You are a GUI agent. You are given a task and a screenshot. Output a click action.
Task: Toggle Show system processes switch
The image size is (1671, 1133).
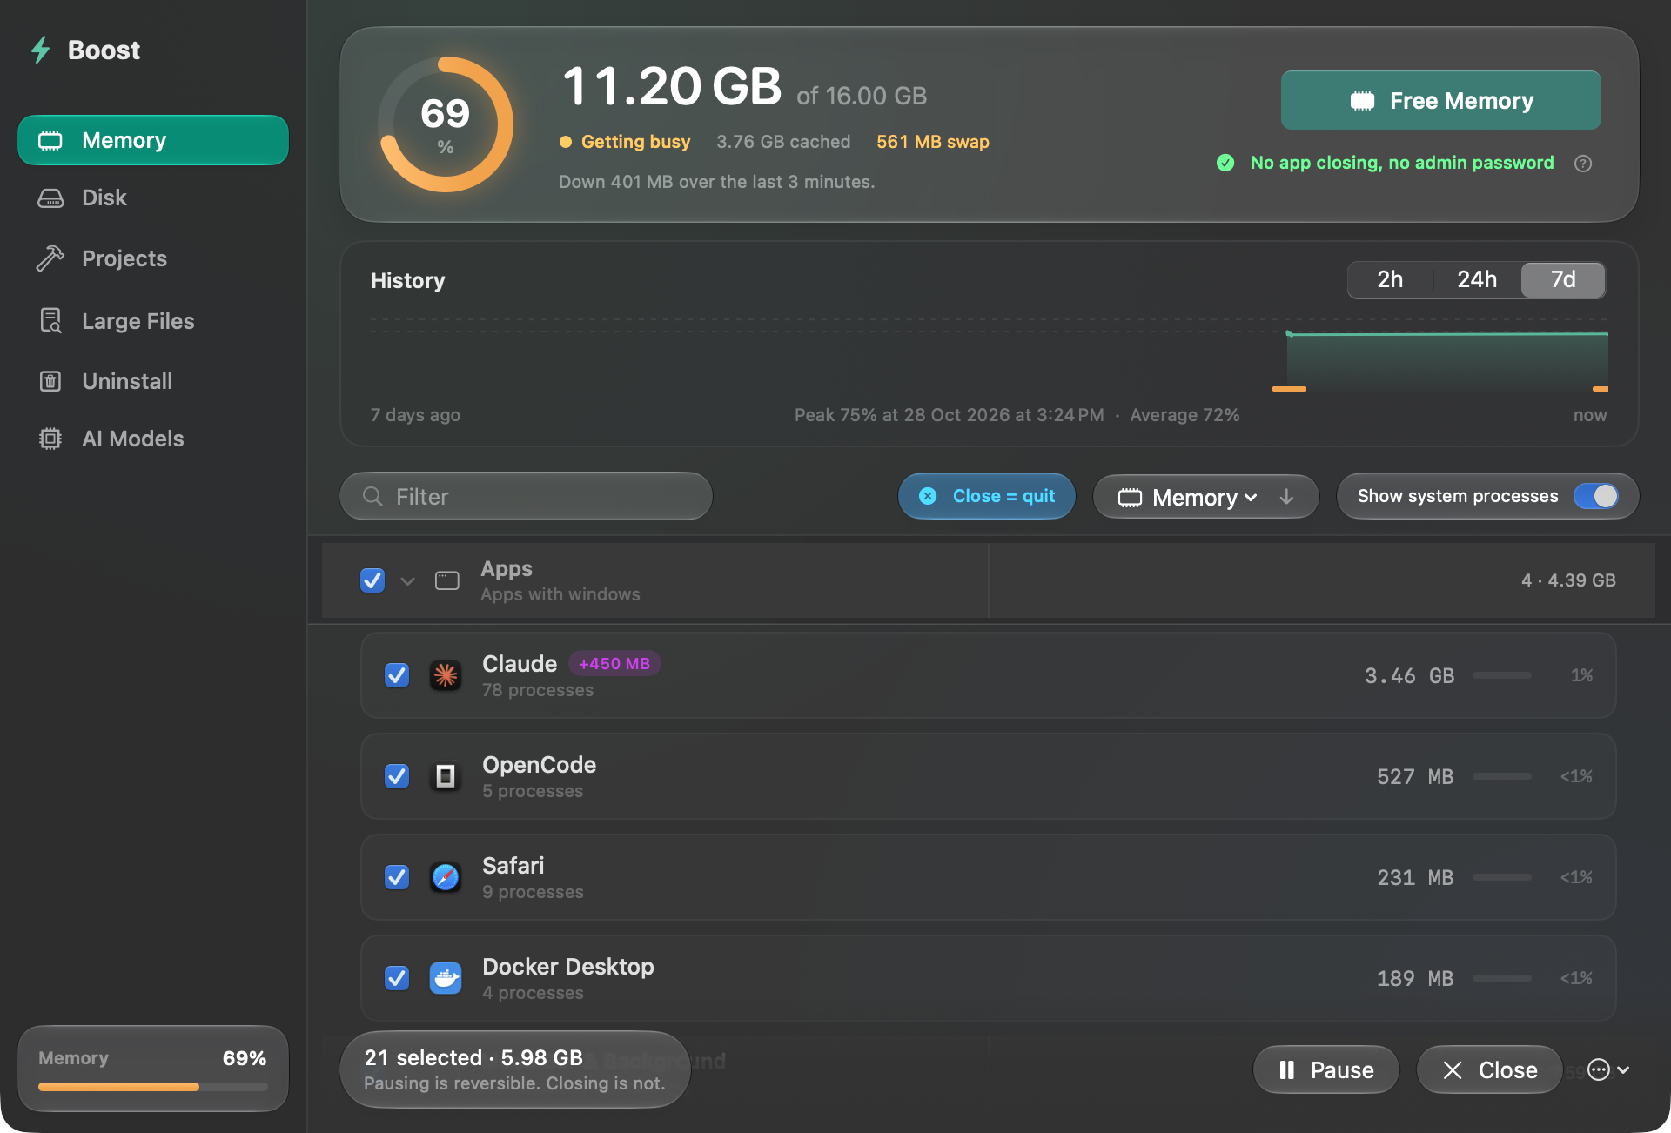[x=1596, y=496]
